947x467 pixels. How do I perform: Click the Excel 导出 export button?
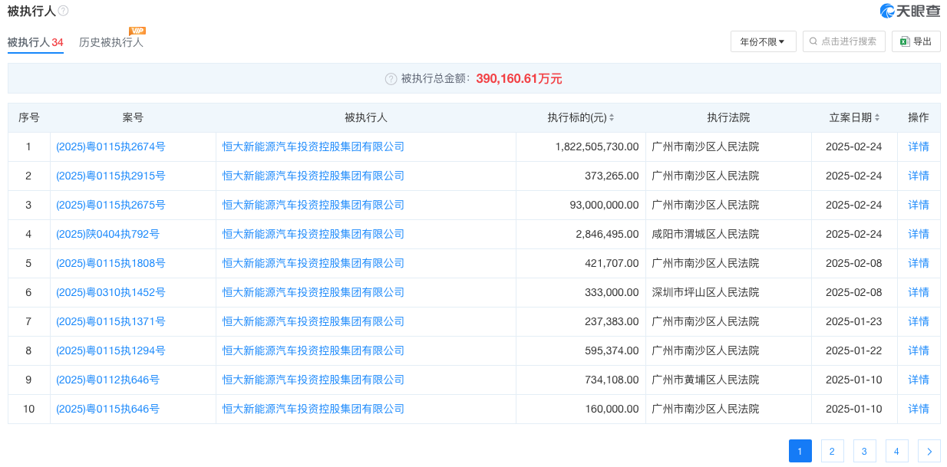[x=916, y=41]
